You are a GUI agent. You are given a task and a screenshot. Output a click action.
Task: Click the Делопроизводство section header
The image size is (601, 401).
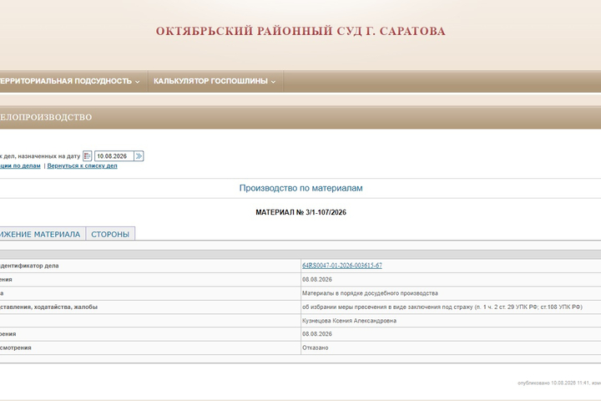[x=46, y=117]
